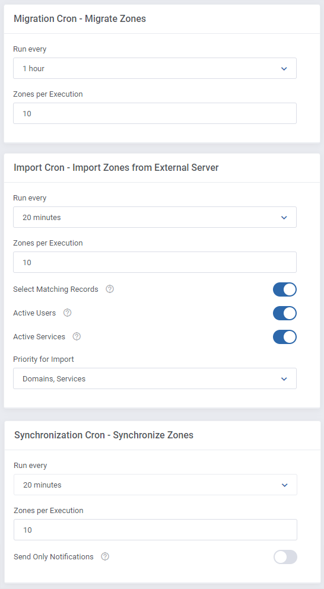Open help icon for Select Matching Records
324x589 pixels.
[110, 289]
